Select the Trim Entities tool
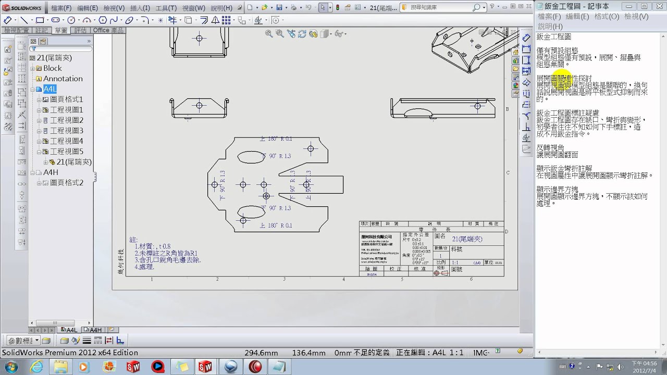This screenshot has height=375, width=667. (x=172, y=20)
